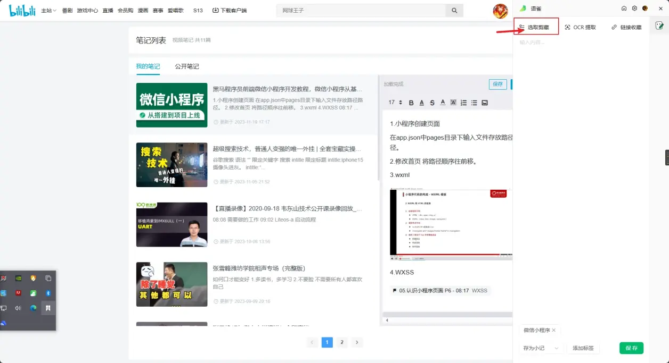Go to the next notes page arrow
Image resolution: width=669 pixels, height=363 pixels.
pos(357,342)
